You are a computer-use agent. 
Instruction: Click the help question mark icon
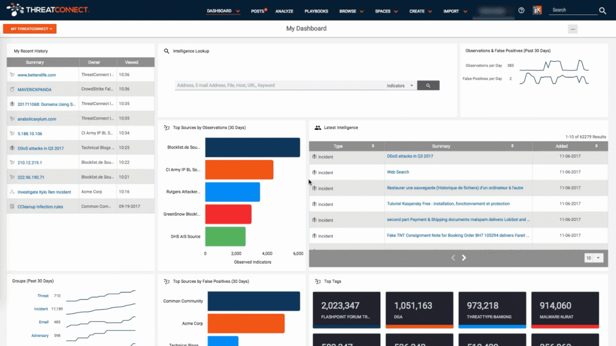coord(521,10)
